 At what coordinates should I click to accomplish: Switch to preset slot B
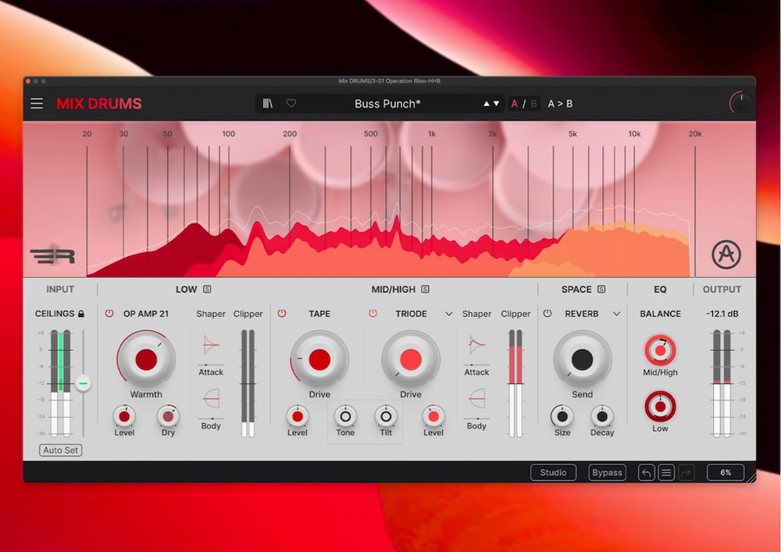[x=533, y=104]
